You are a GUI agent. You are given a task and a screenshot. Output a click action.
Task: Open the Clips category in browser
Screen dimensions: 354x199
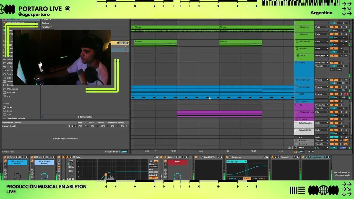(9, 78)
